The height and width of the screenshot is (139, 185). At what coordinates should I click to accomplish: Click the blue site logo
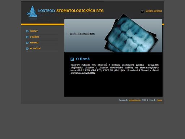pyautogui.click(x=32, y=12)
